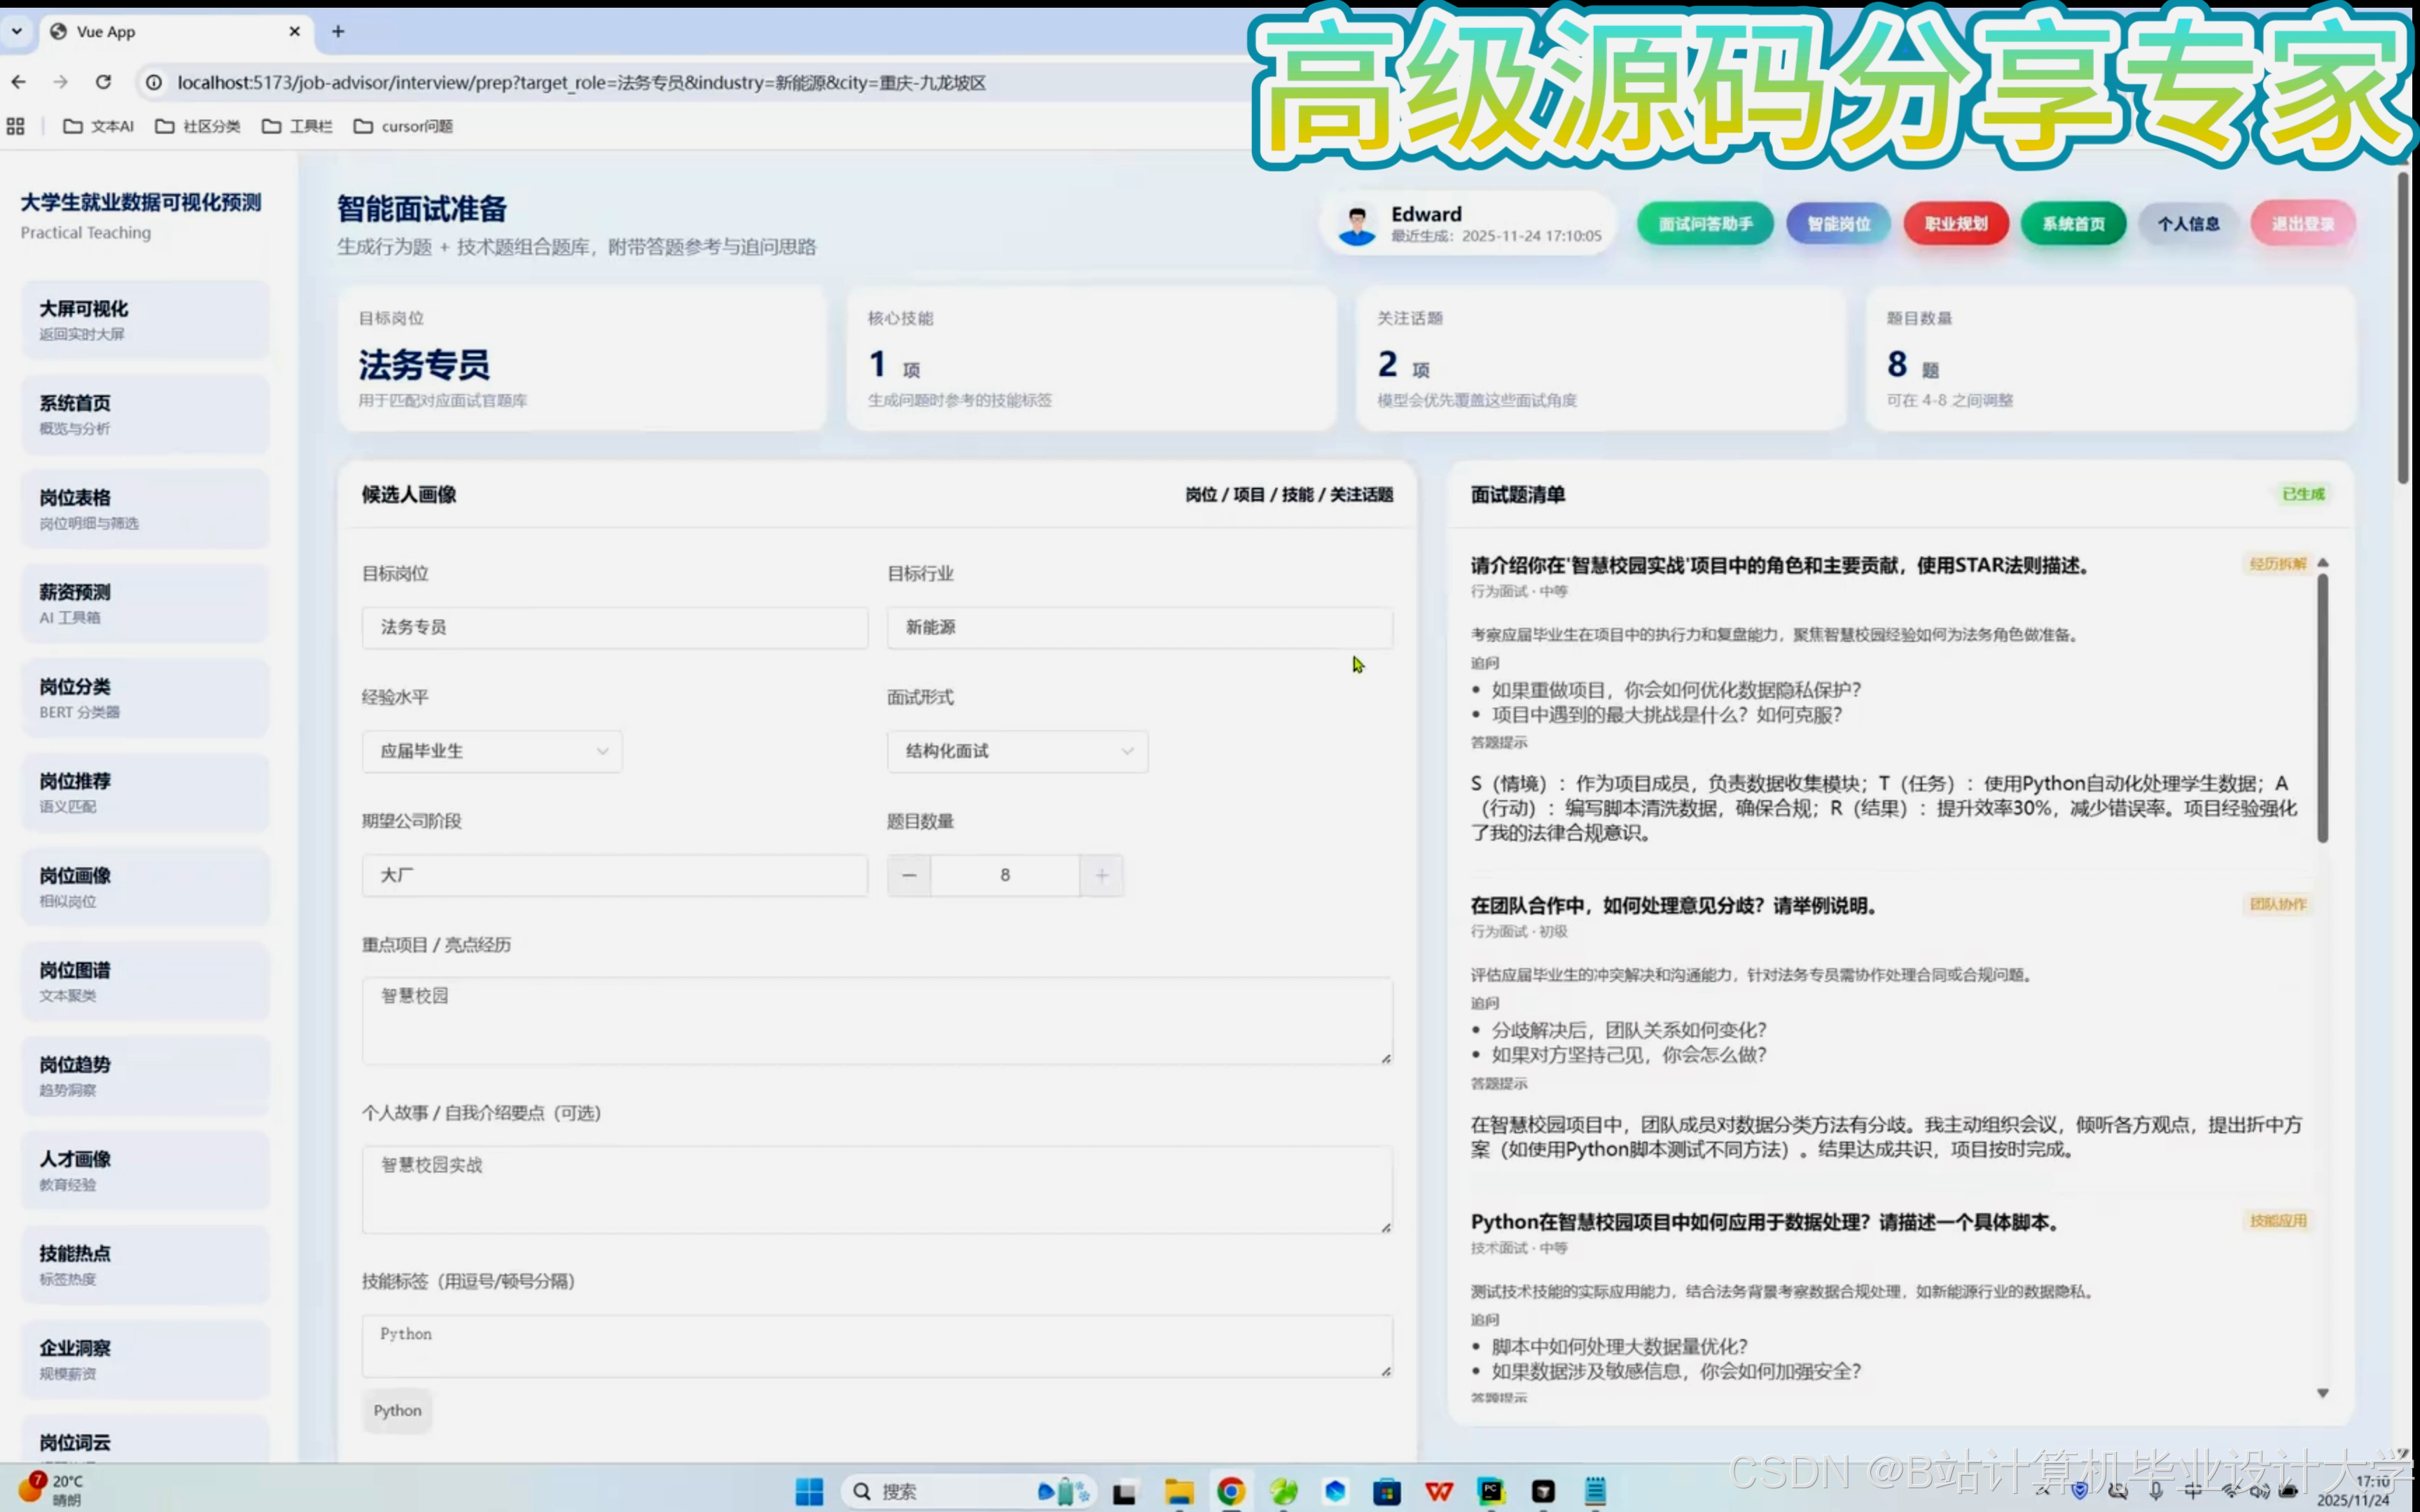Increase question count with plus button

(1101, 875)
